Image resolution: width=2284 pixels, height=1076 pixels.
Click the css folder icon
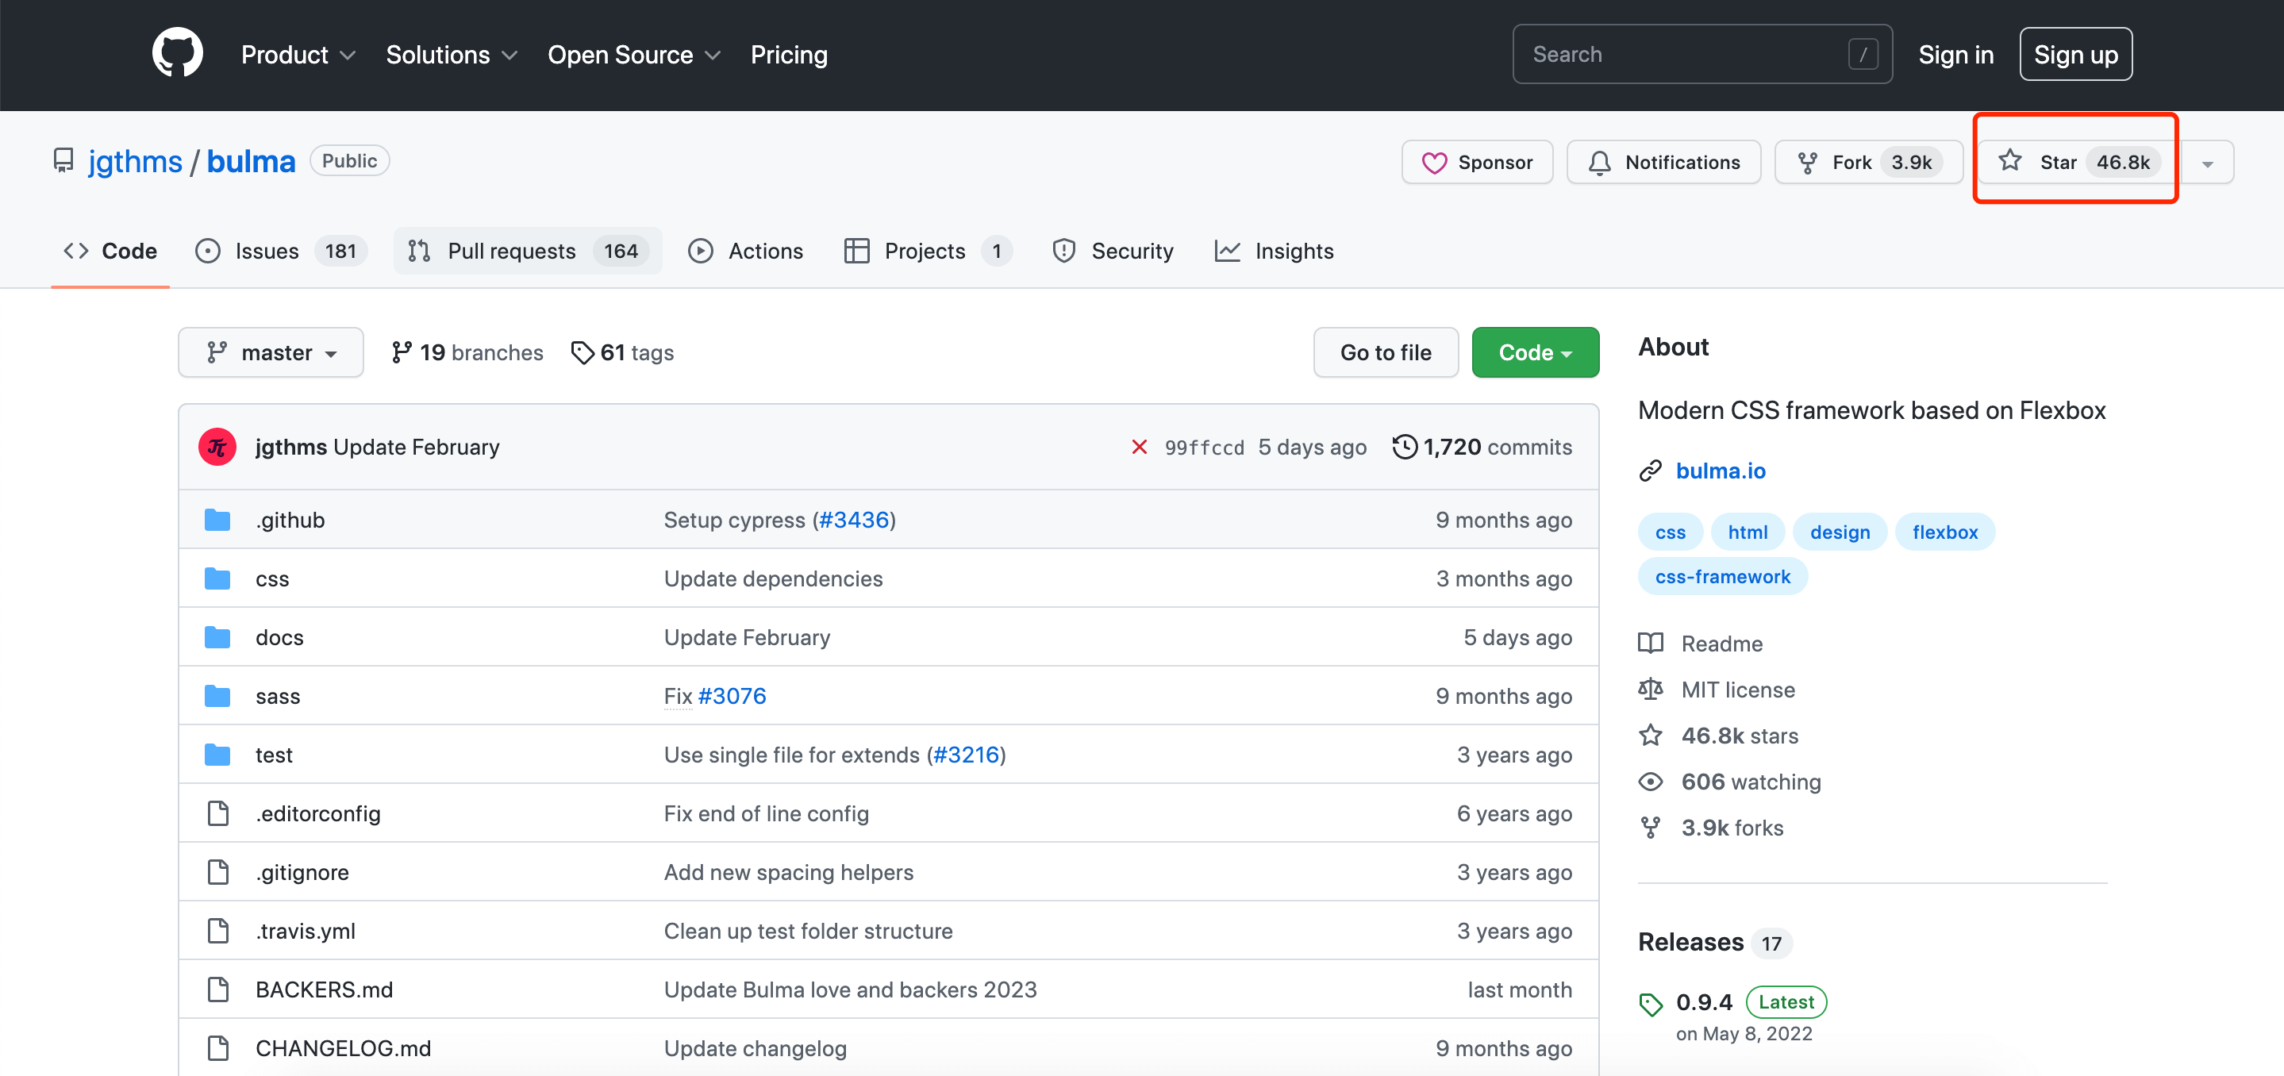pos(217,578)
